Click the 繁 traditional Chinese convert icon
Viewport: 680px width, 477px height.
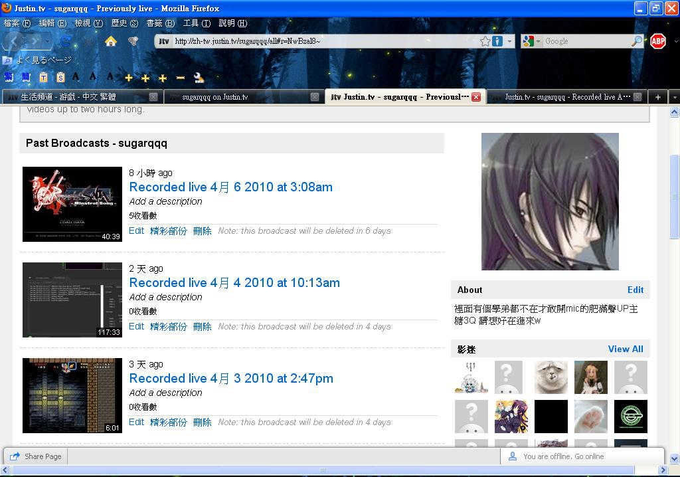[9, 77]
